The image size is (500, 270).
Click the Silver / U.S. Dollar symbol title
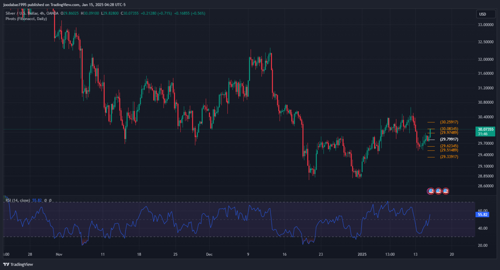pos(32,13)
